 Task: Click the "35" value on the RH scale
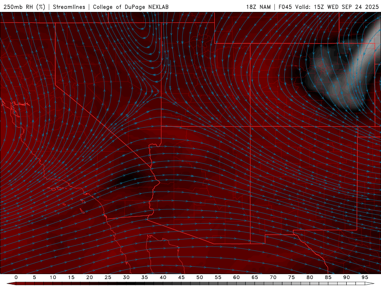[x=145, y=277]
